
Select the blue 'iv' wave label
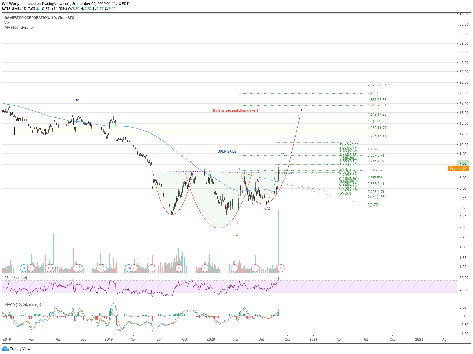click(x=77, y=100)
